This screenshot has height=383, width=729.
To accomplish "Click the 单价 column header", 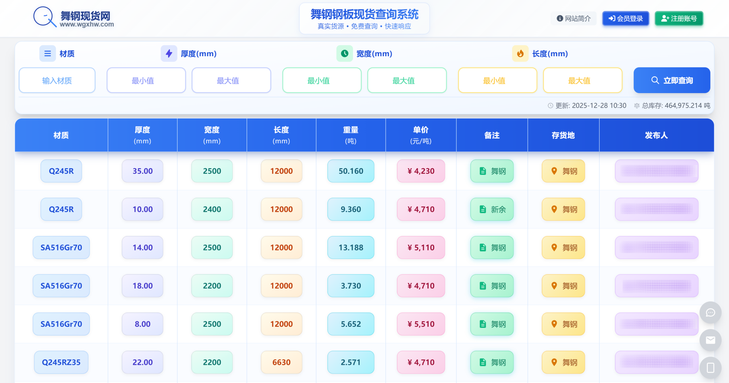I will coord(421,135).
